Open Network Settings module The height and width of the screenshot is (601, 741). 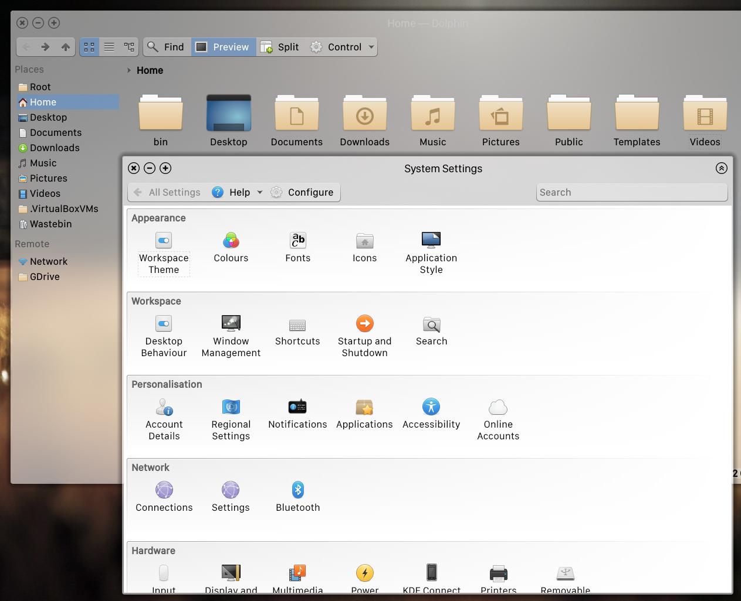point(231,497)
